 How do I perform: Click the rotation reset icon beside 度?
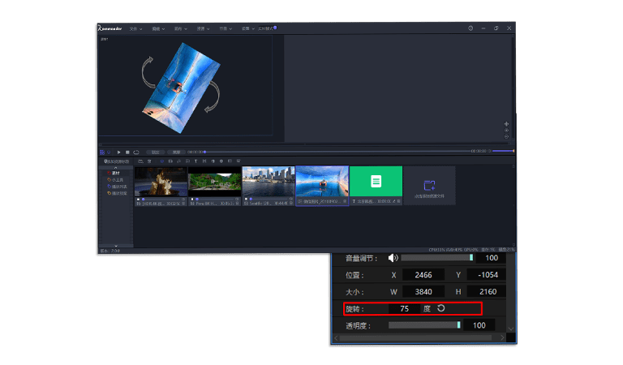coord(441,308)
